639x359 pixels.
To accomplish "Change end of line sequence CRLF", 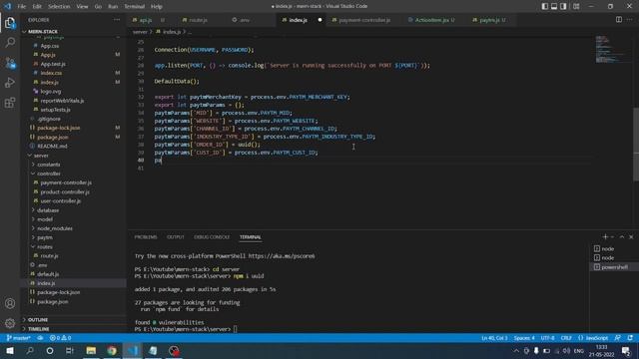I will tap(566, 338).
